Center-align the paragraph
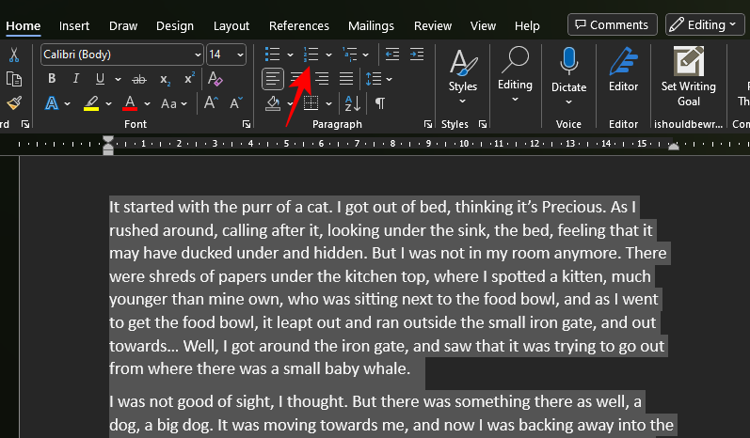The image size is (750, 438). pos(297,79)
